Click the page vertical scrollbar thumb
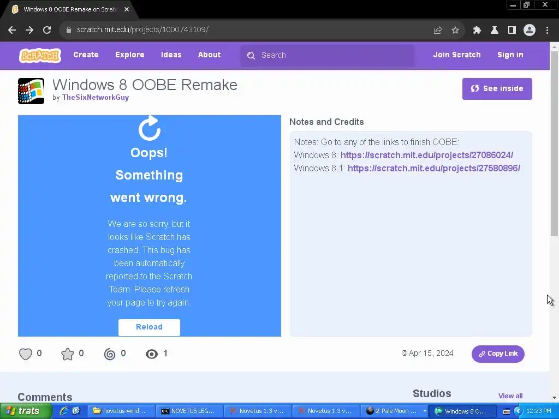The width and height of the screenshot is (559, 419). pyautogui.click(x=554, y=143)
